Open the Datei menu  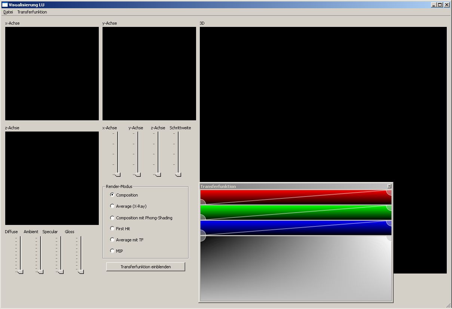(8, 12)
